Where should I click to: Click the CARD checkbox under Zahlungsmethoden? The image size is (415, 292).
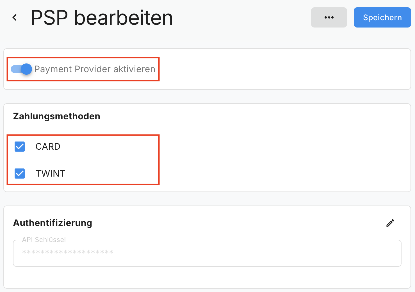[20, 146]
